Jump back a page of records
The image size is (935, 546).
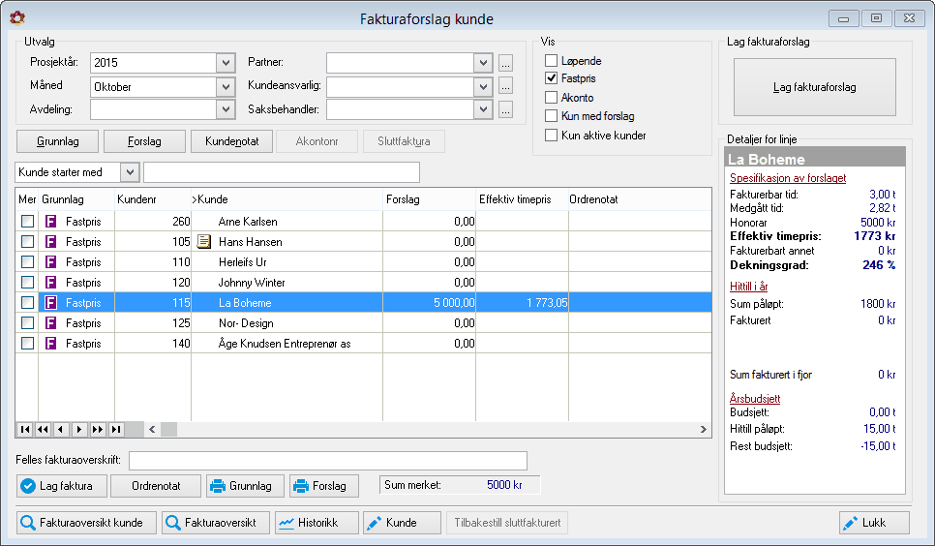point(43,429)
